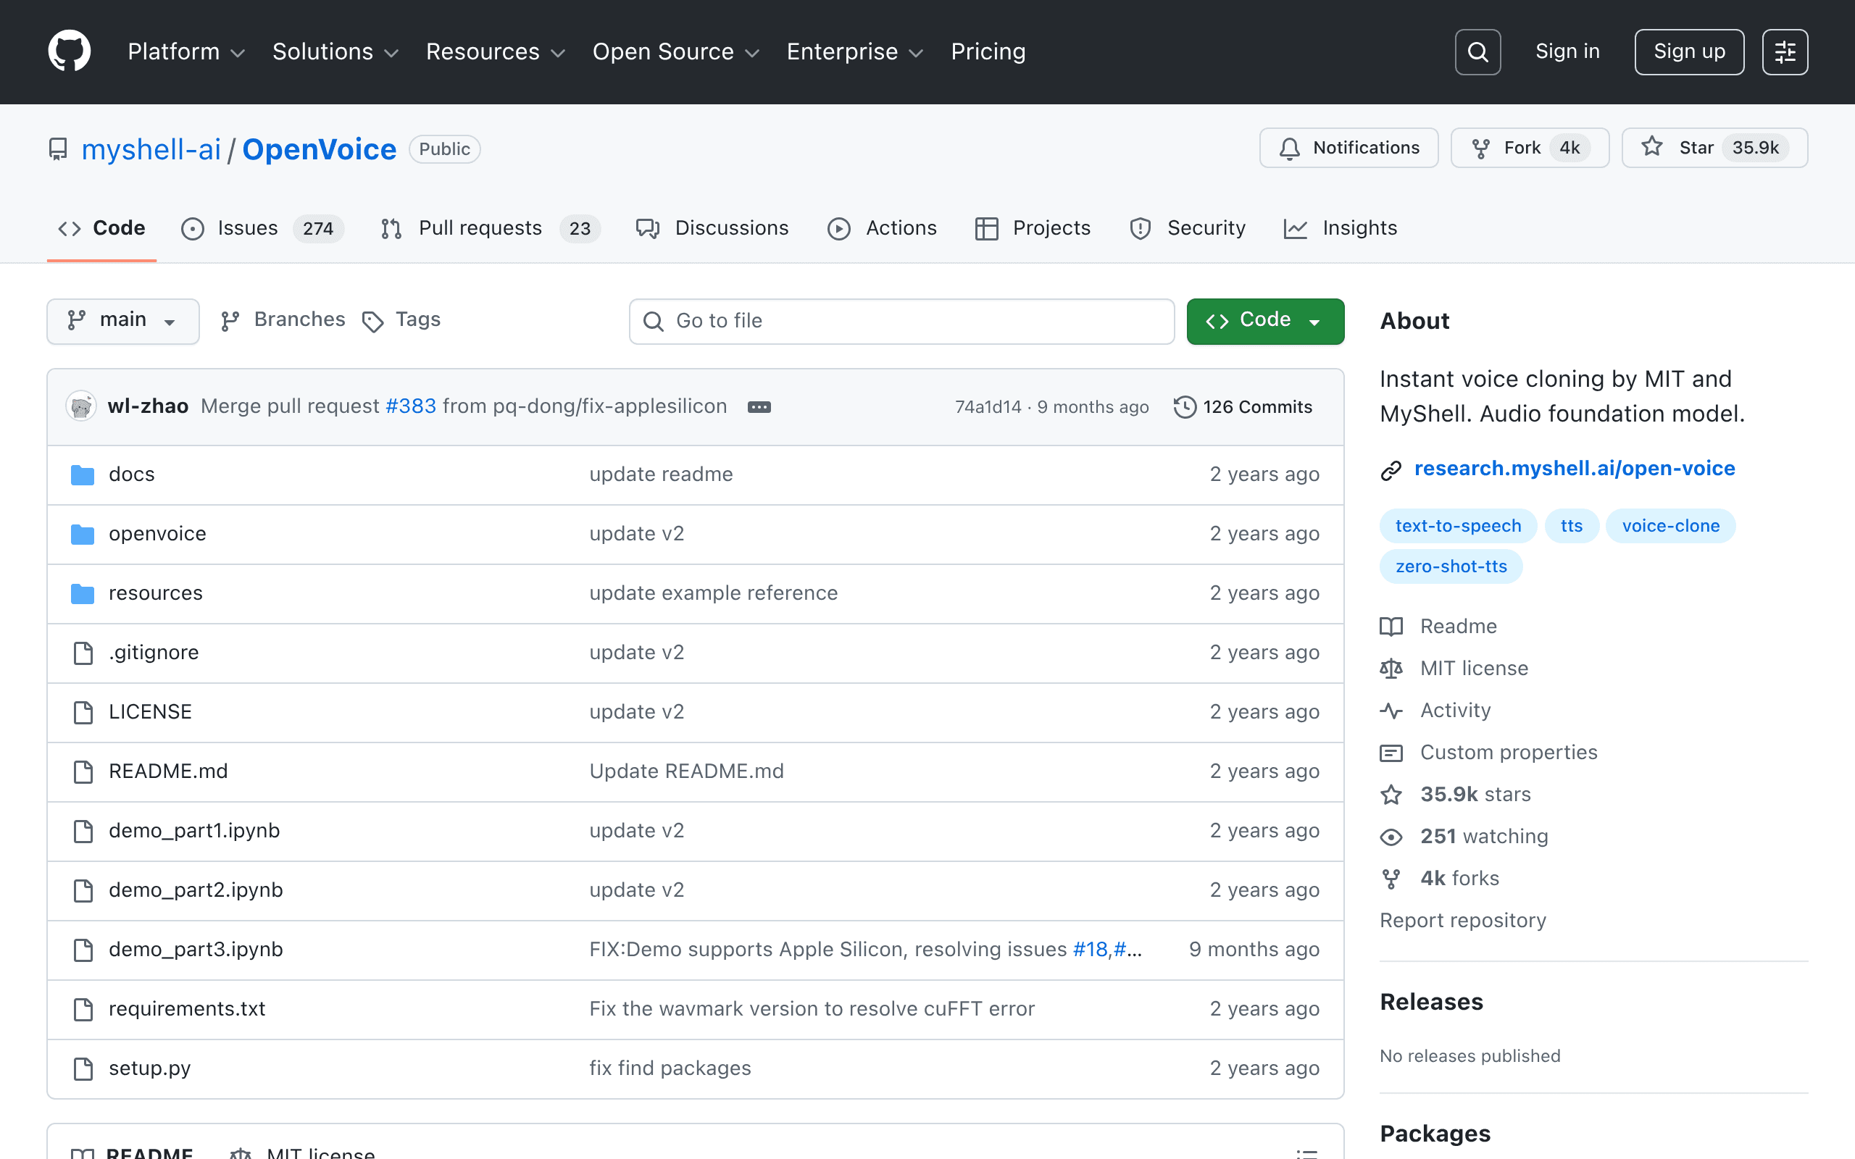This screenshot has width=1855, height=1159.
Task: Select the text-to-speech topic tag
Action: 1458,526
